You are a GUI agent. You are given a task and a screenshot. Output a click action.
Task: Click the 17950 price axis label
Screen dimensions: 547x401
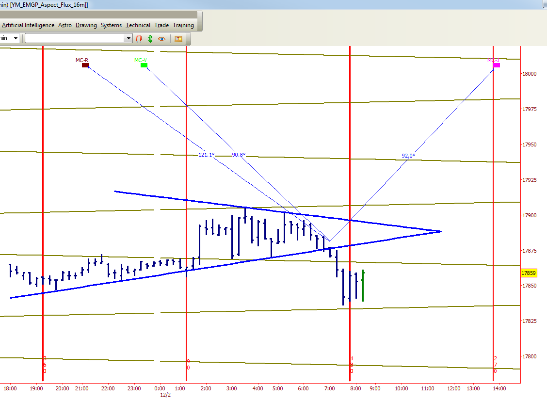[x=529, y=144]
